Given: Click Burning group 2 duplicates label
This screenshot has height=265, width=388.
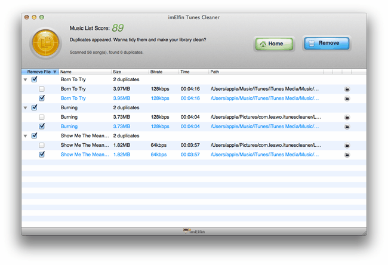Looking at the screenshot, I should point(126,107).
